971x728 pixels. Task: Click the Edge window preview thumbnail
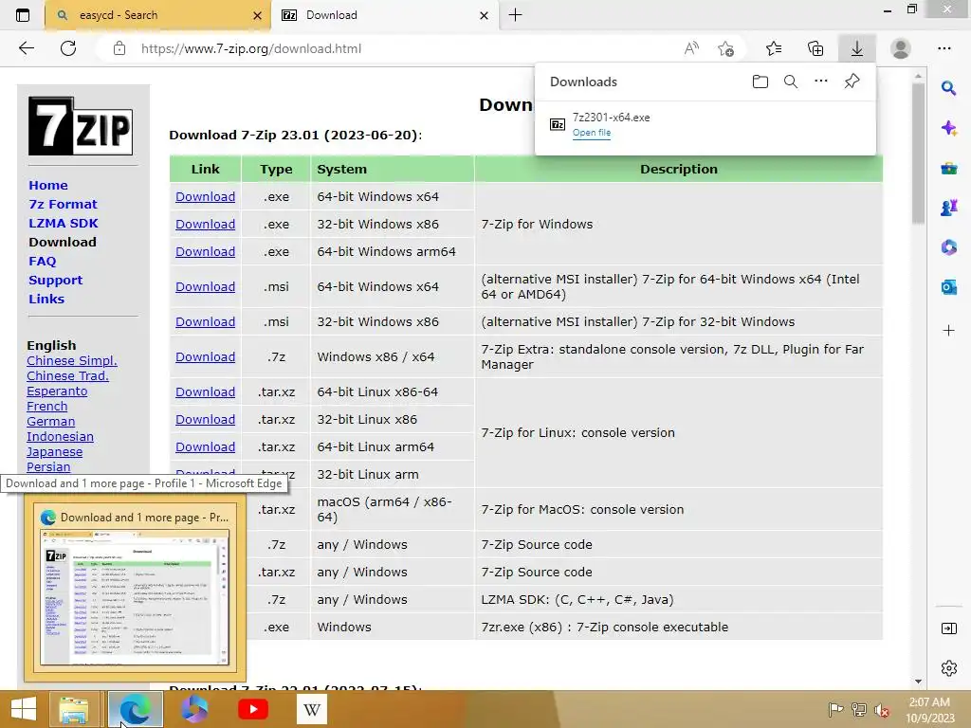click(x=135, y=597)
